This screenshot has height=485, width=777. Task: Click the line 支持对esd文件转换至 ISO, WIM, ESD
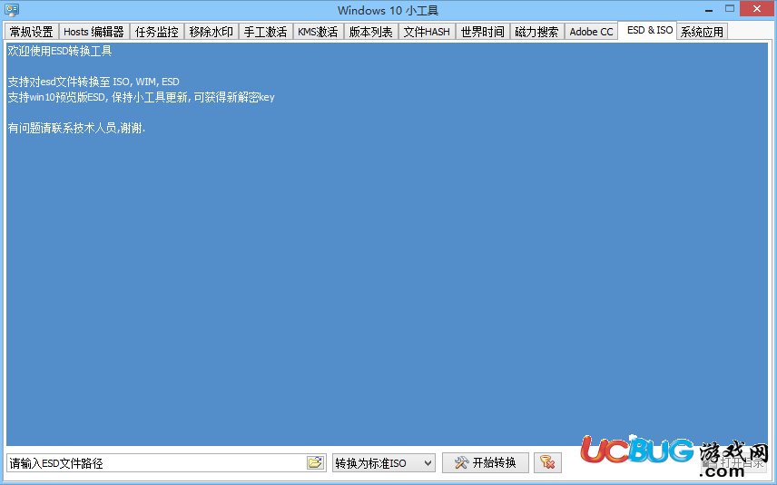pyautogui.click(x=93, y=82)
